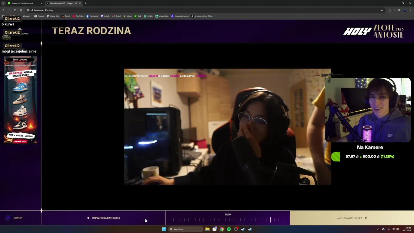This screenshot has height=233, width=414.
Task: Open the round red-dot app on taskbar
Action: click(x=236, y=229)
